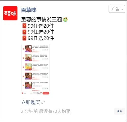Click the 立即购买 buy now link
Viewport: 127px width, 122px height.
30,102
